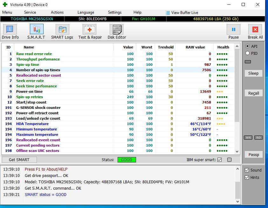Select the S.M.A.R.T toolbar icon
Image resolution: width=268 pixels, height=208 pixels.
[36, 32]
